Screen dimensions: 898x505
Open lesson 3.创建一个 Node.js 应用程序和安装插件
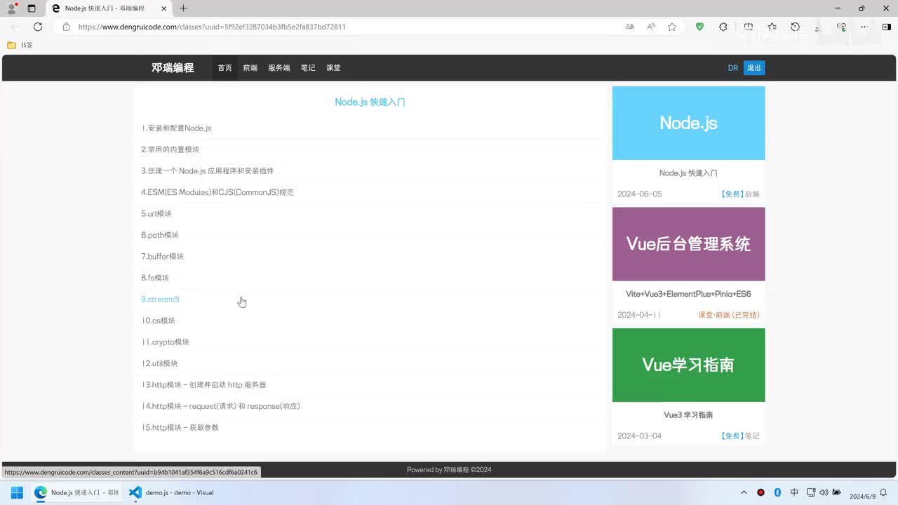tap(207, 171)
